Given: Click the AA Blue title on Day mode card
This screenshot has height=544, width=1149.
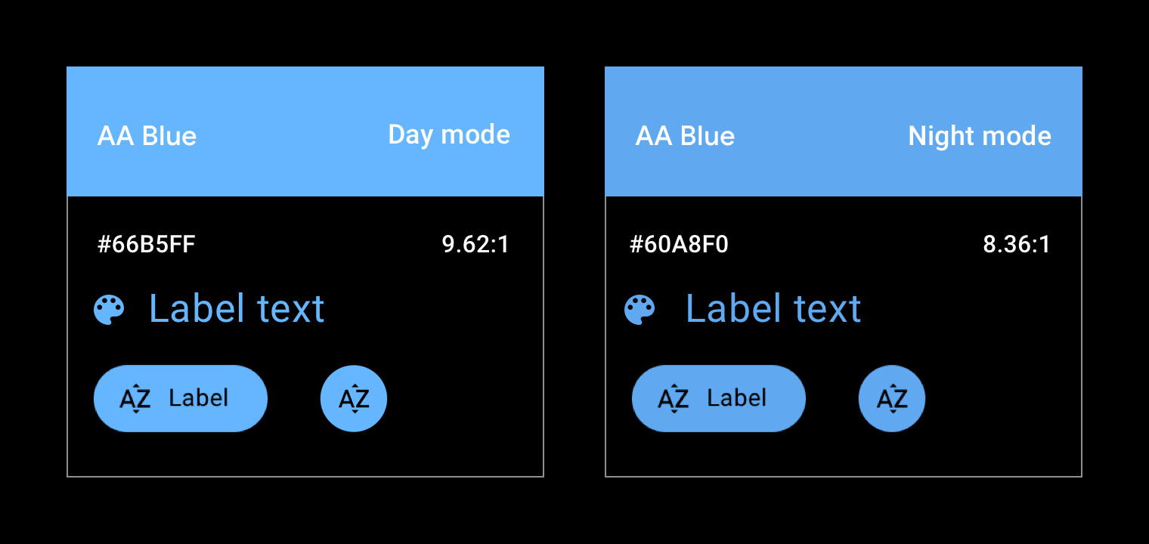Looking at the screenshot, I should [147, 136].
